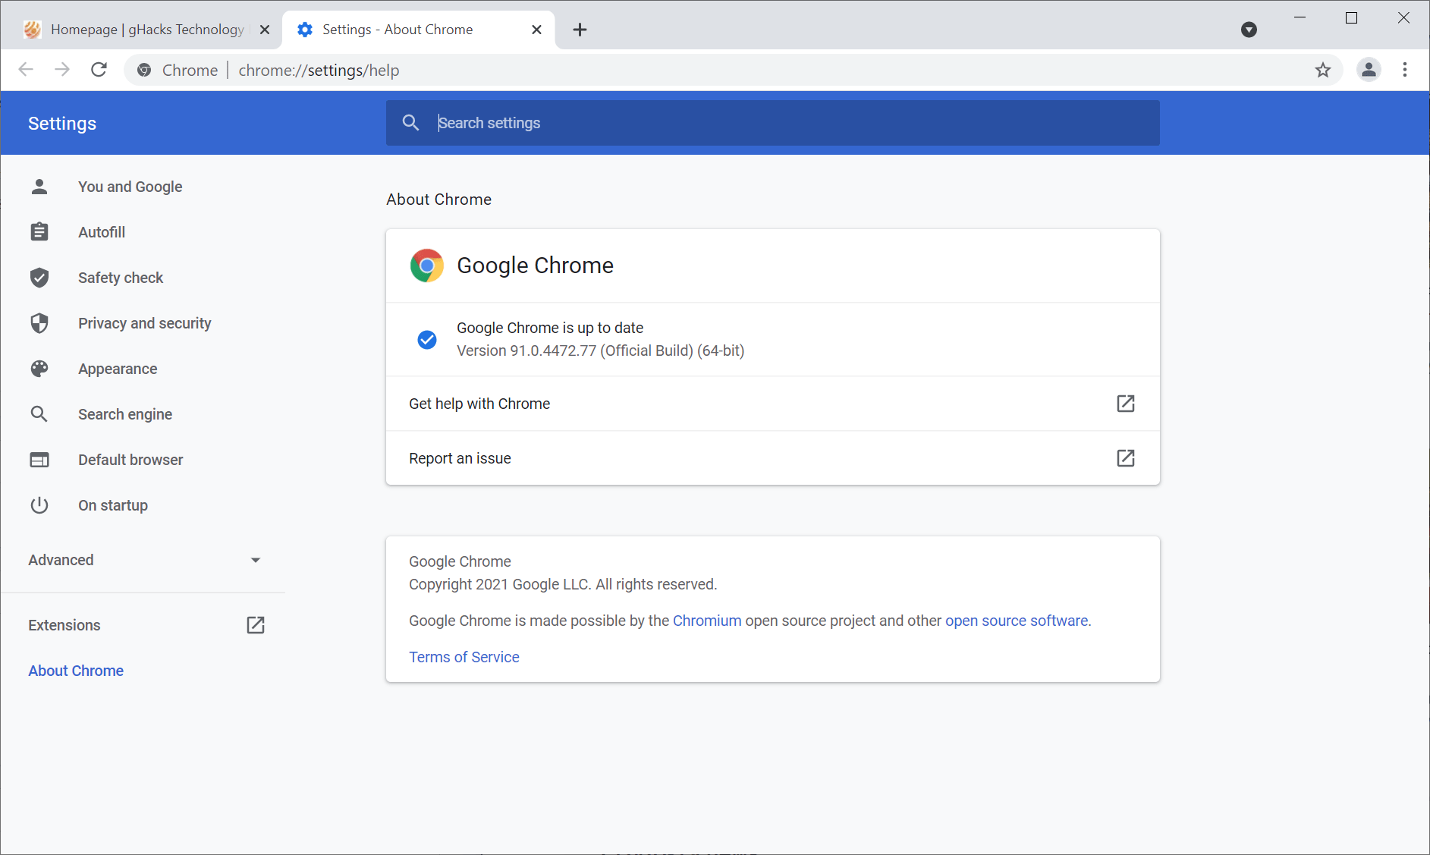
Task: Click the palette icon for Appearance
Action: (x=39, y=369)
